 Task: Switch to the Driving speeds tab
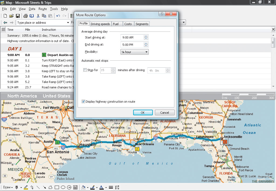[x=100, y=24]
